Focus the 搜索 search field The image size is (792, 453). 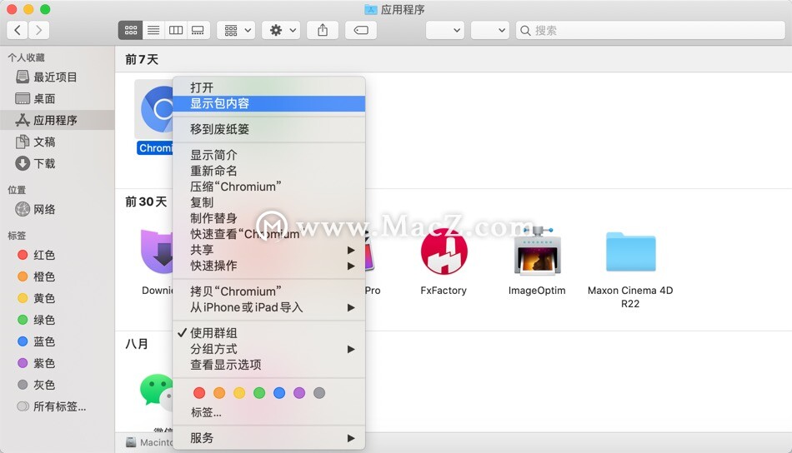pos(650,30)
